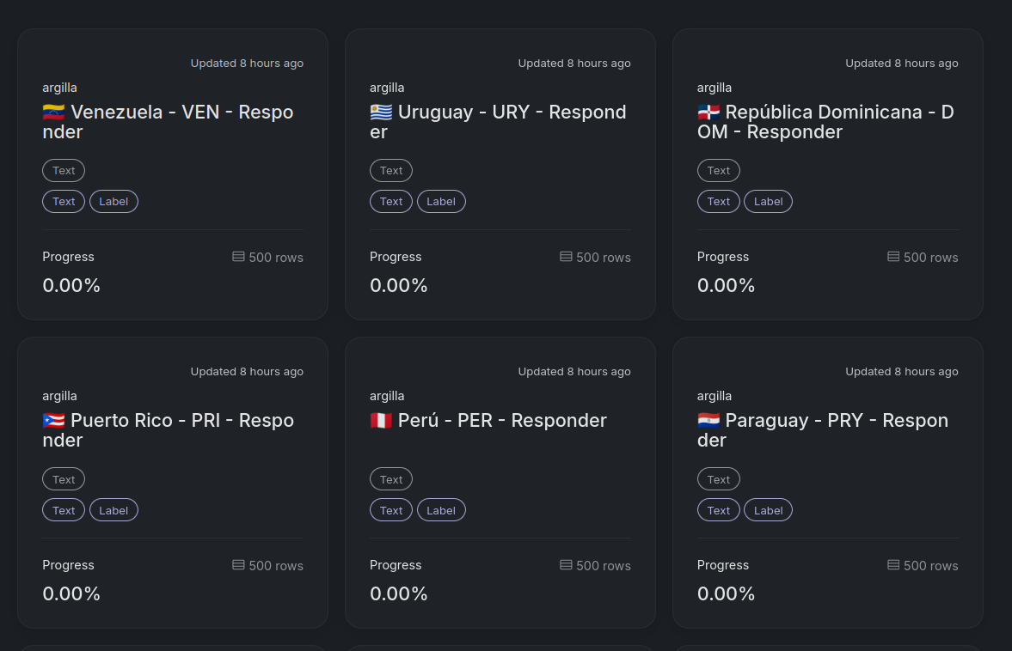Click the argilla owner name on Perú card
Image resolution: width=1012 pixels, height=651 pixels.
tap(387, 396)
